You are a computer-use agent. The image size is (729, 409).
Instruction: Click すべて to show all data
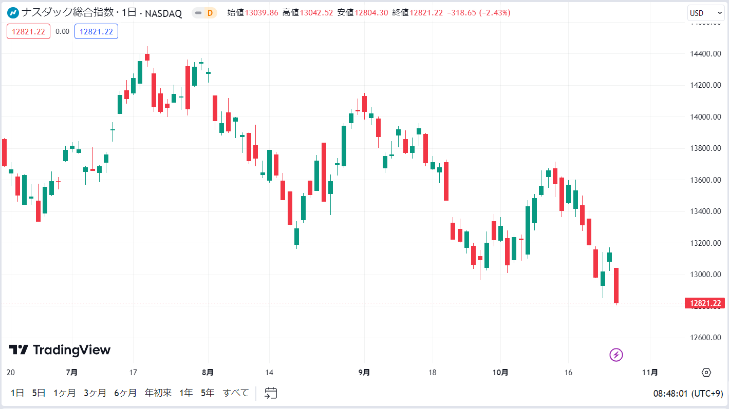coord(236,393)
